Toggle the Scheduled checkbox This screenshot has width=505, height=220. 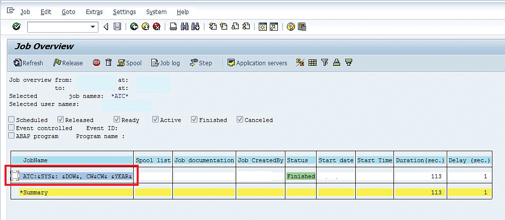[12, 120]
